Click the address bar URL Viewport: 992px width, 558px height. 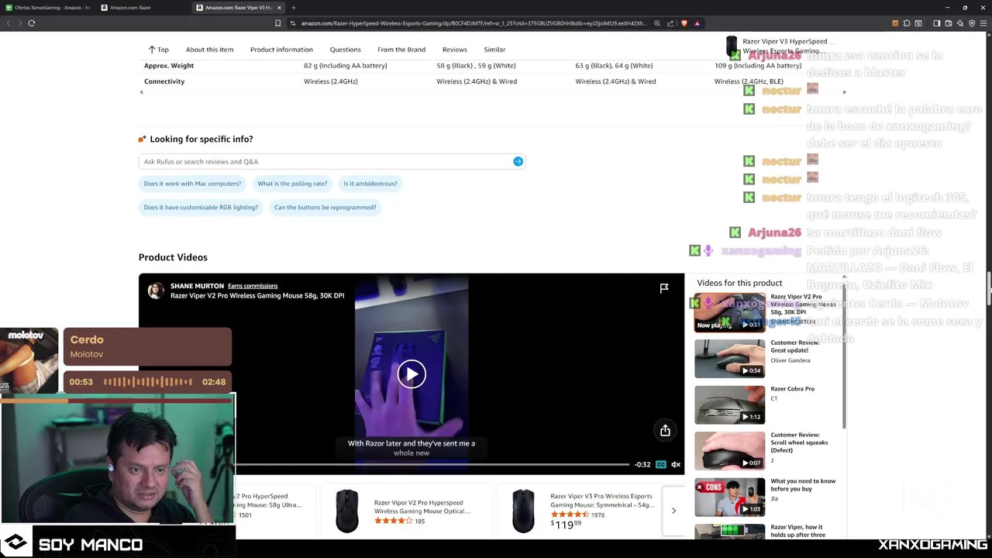coord(473,23)
